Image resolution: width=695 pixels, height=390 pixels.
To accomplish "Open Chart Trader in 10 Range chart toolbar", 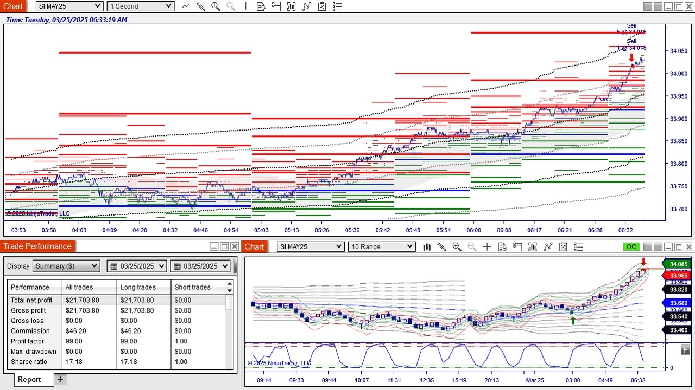I will point(517,247).
